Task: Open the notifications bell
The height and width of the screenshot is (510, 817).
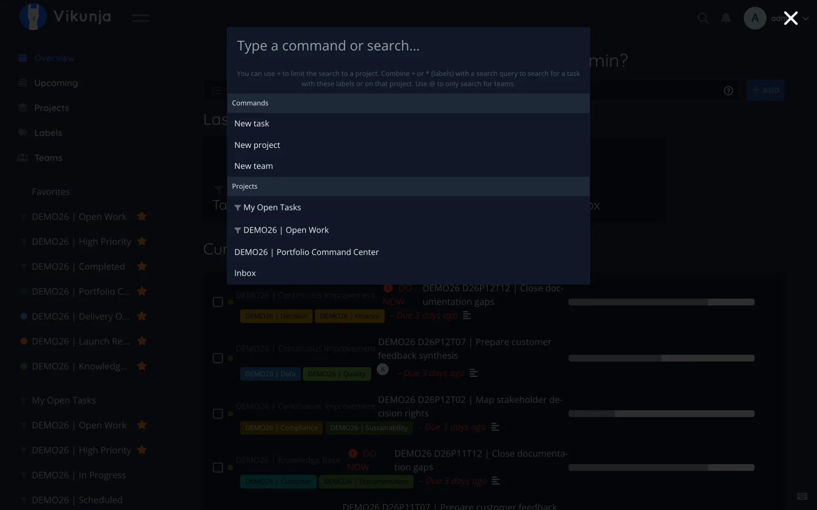Action: pyautogui.click(x=726, y=18)
